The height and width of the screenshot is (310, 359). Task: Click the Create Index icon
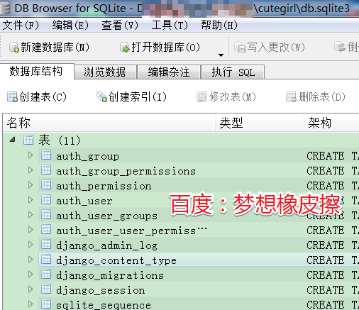click(x=101, y=96)
